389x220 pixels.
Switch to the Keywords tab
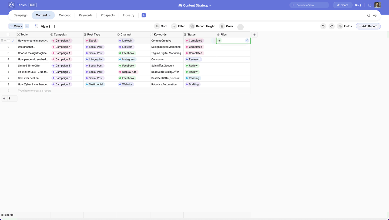86,15
